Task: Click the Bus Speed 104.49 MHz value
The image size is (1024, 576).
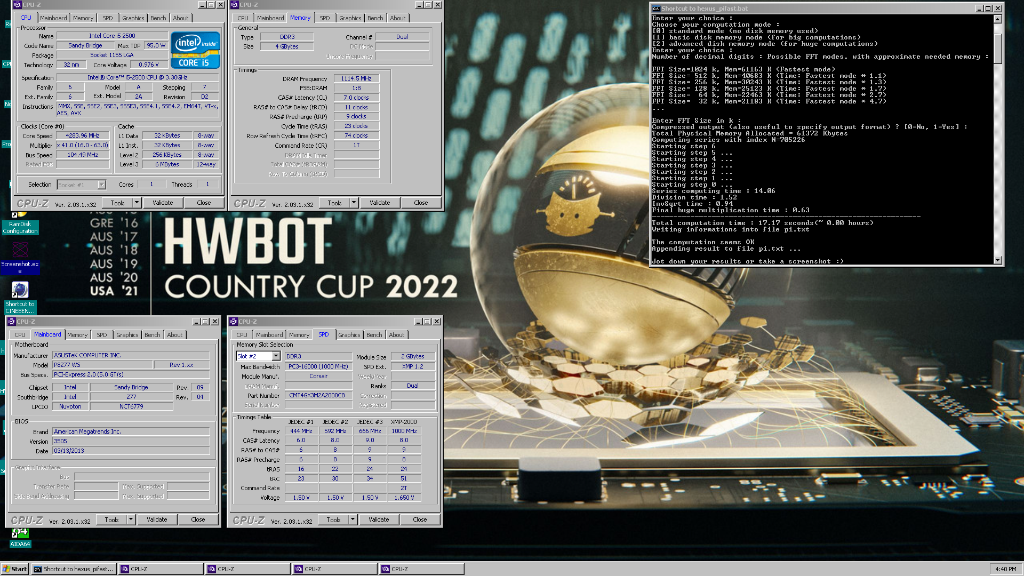Action: [x=83, y=155]
